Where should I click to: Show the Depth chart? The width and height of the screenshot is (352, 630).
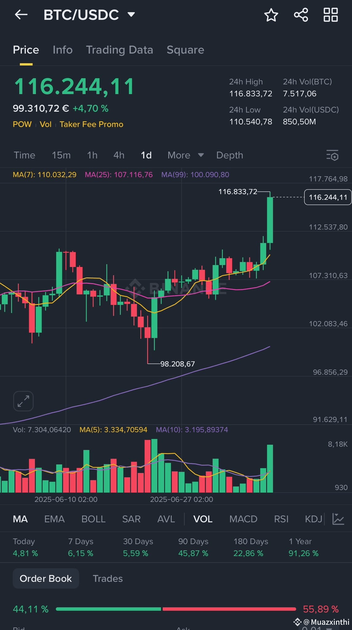pos(230,155)
